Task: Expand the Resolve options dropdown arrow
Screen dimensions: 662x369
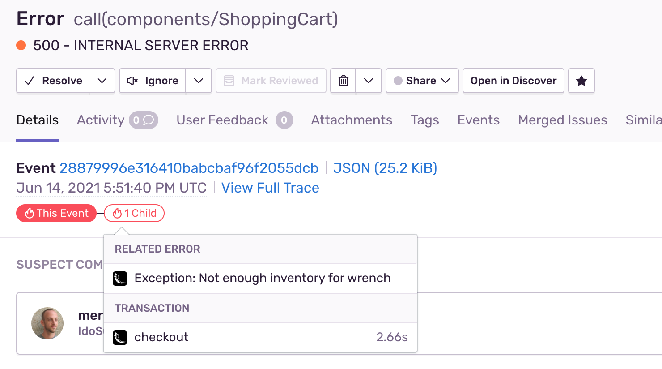Action: coord(102,81)
